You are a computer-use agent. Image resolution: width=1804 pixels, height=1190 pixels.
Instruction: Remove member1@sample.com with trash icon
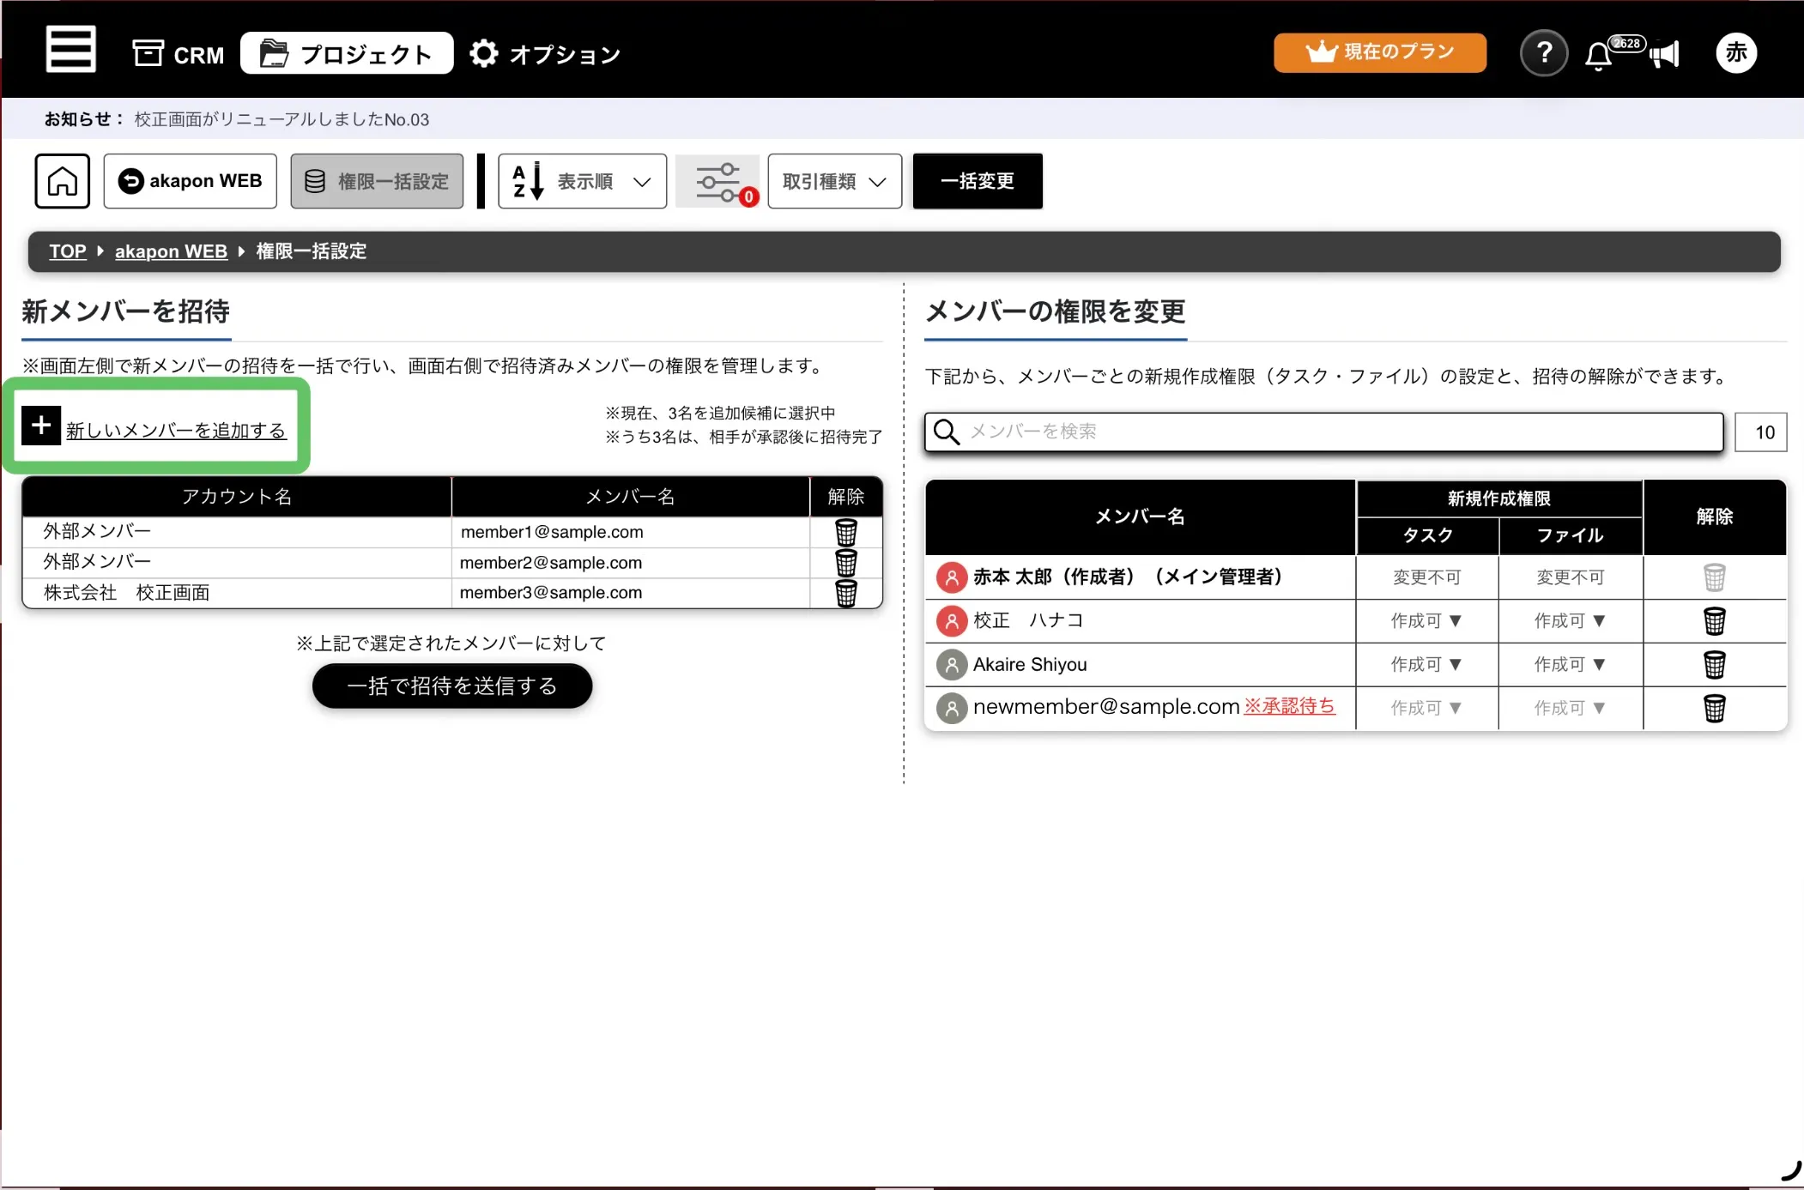coord(846,533)
